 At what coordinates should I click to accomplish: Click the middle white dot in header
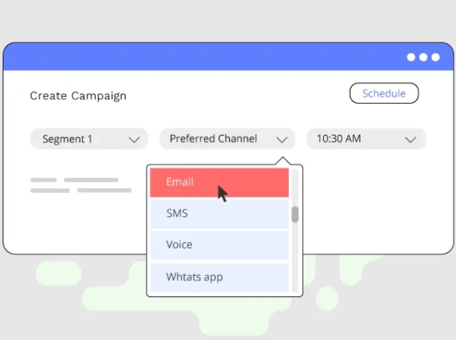(x=423, y=57)
